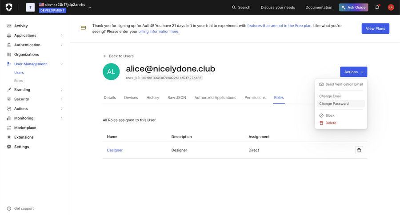
Task: Open the Users sidebar item
Action: point(19,73)
